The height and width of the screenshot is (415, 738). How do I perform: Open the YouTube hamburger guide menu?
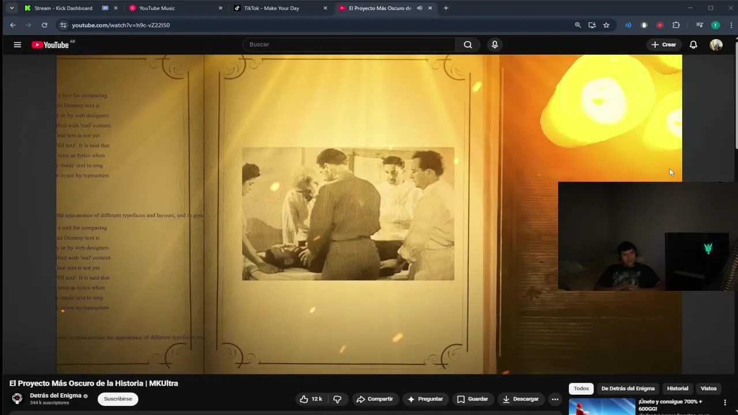tap(17, 44)
